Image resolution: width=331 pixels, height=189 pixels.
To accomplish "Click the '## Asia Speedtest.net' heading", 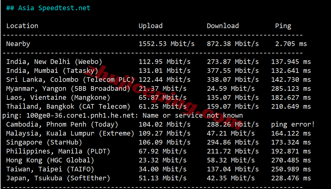I will [48, 8].
